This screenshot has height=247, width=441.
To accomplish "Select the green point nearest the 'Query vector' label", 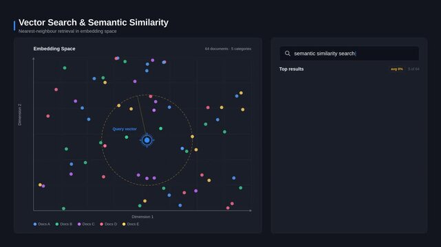I will tap(127, 137).
